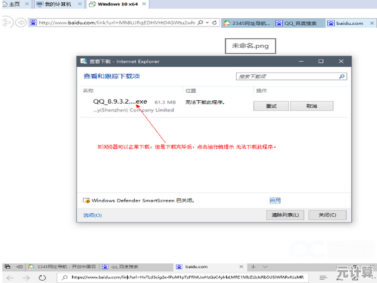Viewport: 377px width, 283px height.
Task: Click the Windows Defender SmartScreen shield icon
Action: [x=86, y=200]
